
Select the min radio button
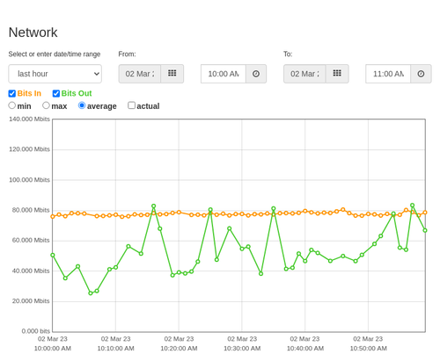12,105
